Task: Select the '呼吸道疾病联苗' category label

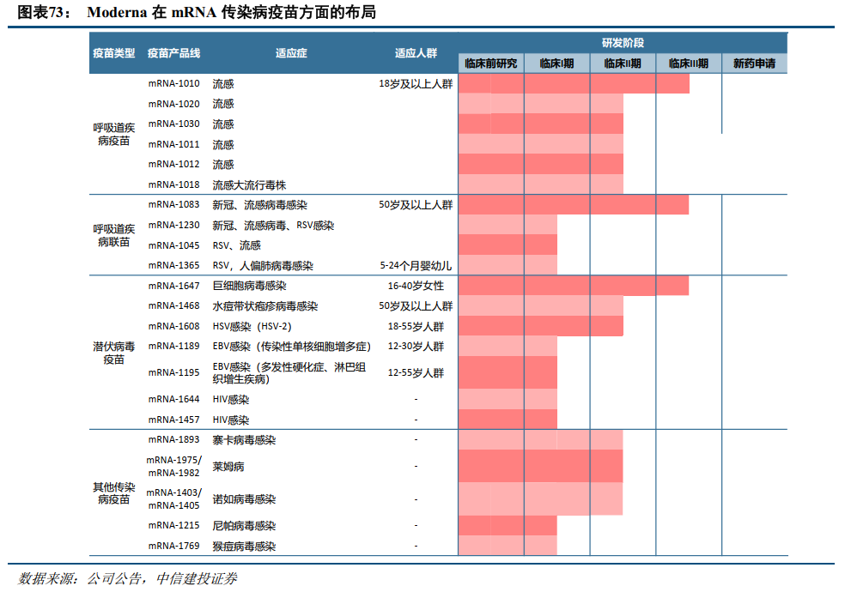Action: pos(113,235)
